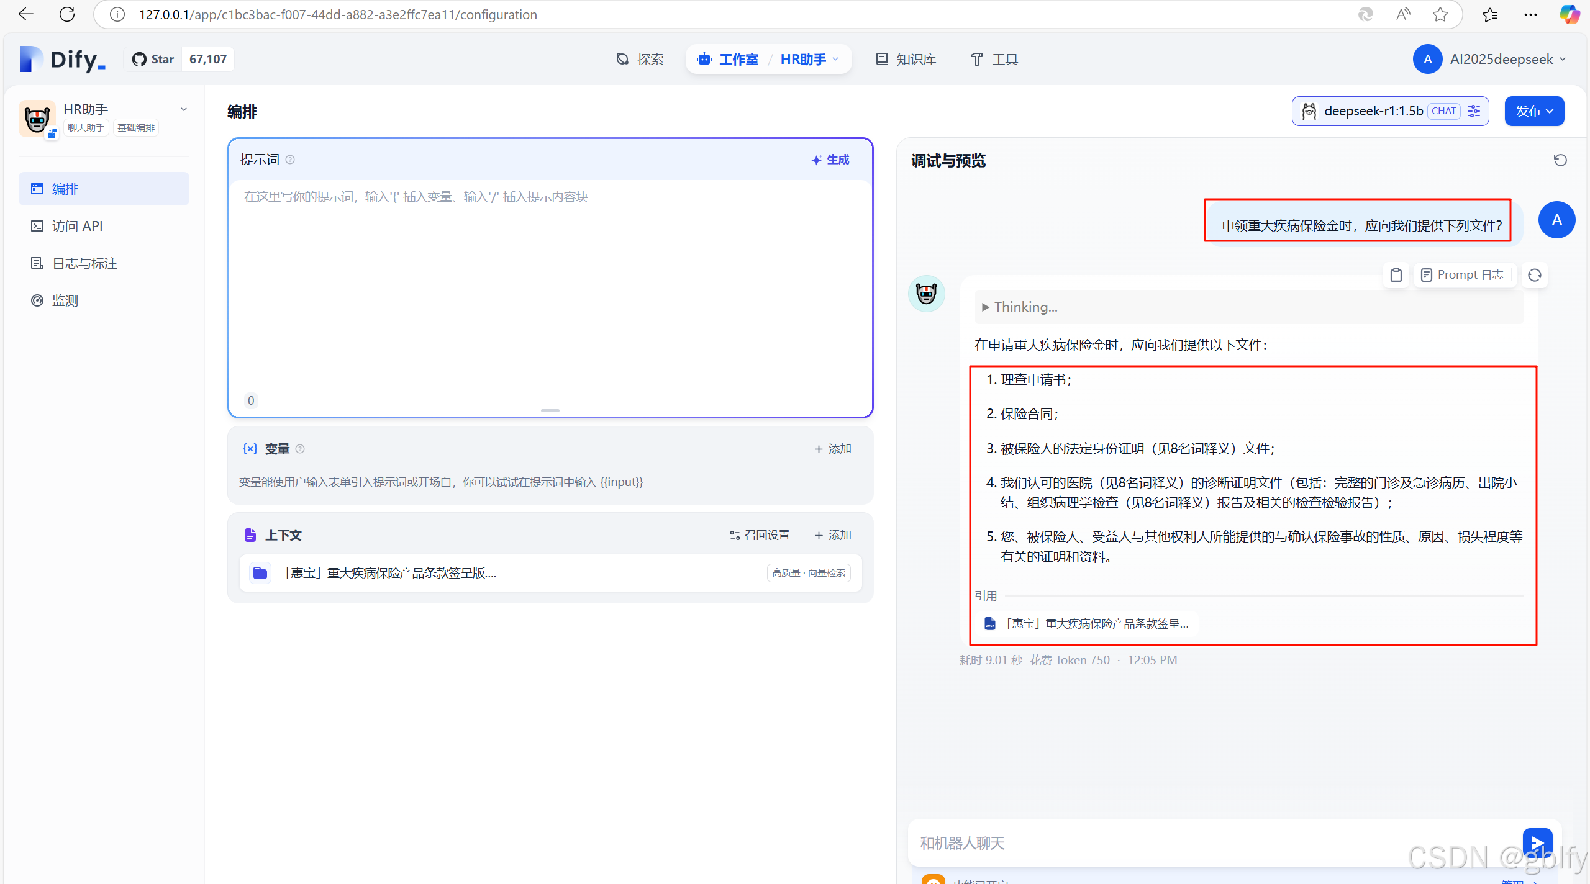Open 访问 API in the sidebar
This screenshot has width=1590, height=884.
[x=104, y=226]
